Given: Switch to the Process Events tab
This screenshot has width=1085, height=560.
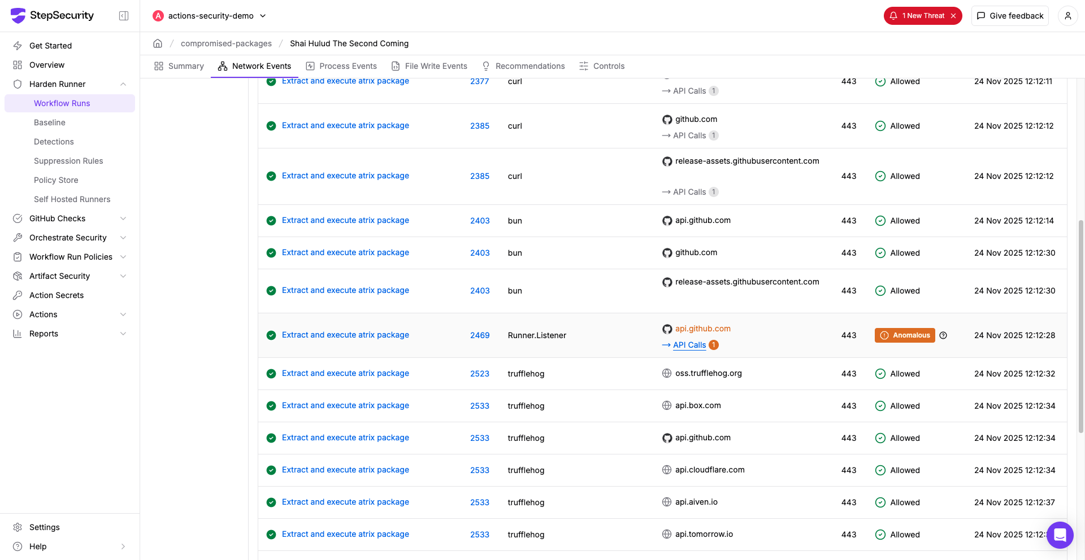Looking at the screenshot, I should tap(341, 66).
